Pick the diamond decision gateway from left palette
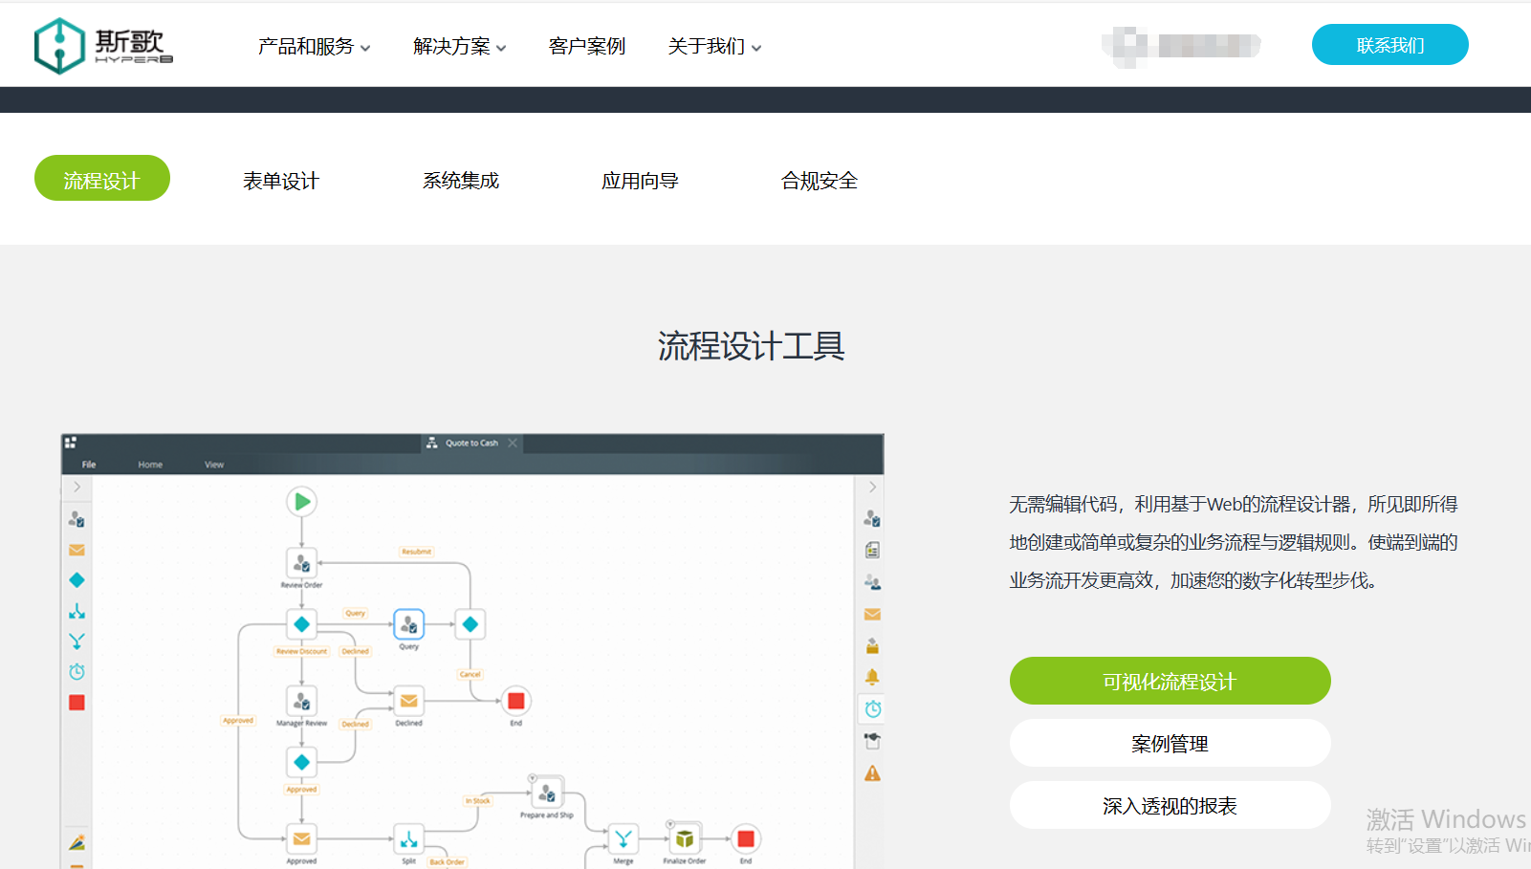 coord(77,579)
